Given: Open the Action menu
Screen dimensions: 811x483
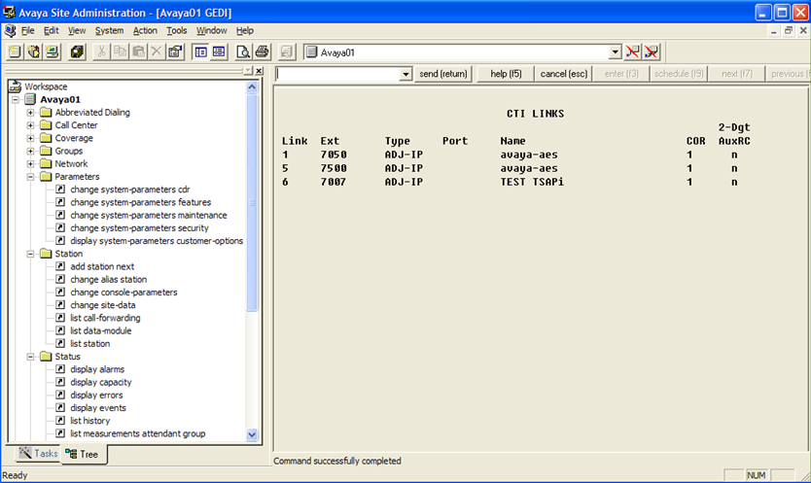Looking at the screenshot, I should [x=145, y=30].
